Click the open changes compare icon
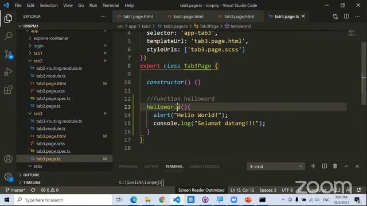The image size is (367, 206). pos(335,17)
